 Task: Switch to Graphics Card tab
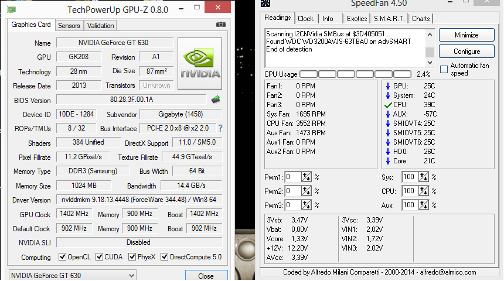pyautogui.click(x=31, y=25)
